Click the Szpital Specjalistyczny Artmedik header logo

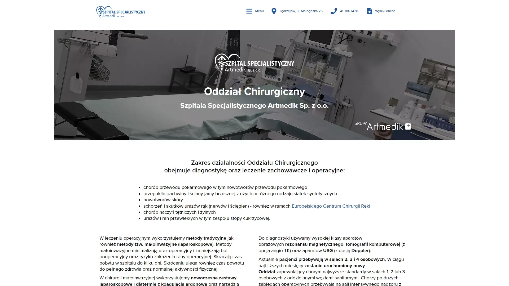click(121, 12)
